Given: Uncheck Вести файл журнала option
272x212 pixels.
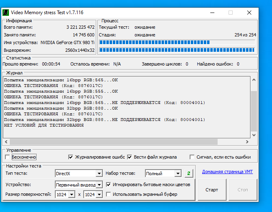Looking at the screenshot, I should point(130,157).
